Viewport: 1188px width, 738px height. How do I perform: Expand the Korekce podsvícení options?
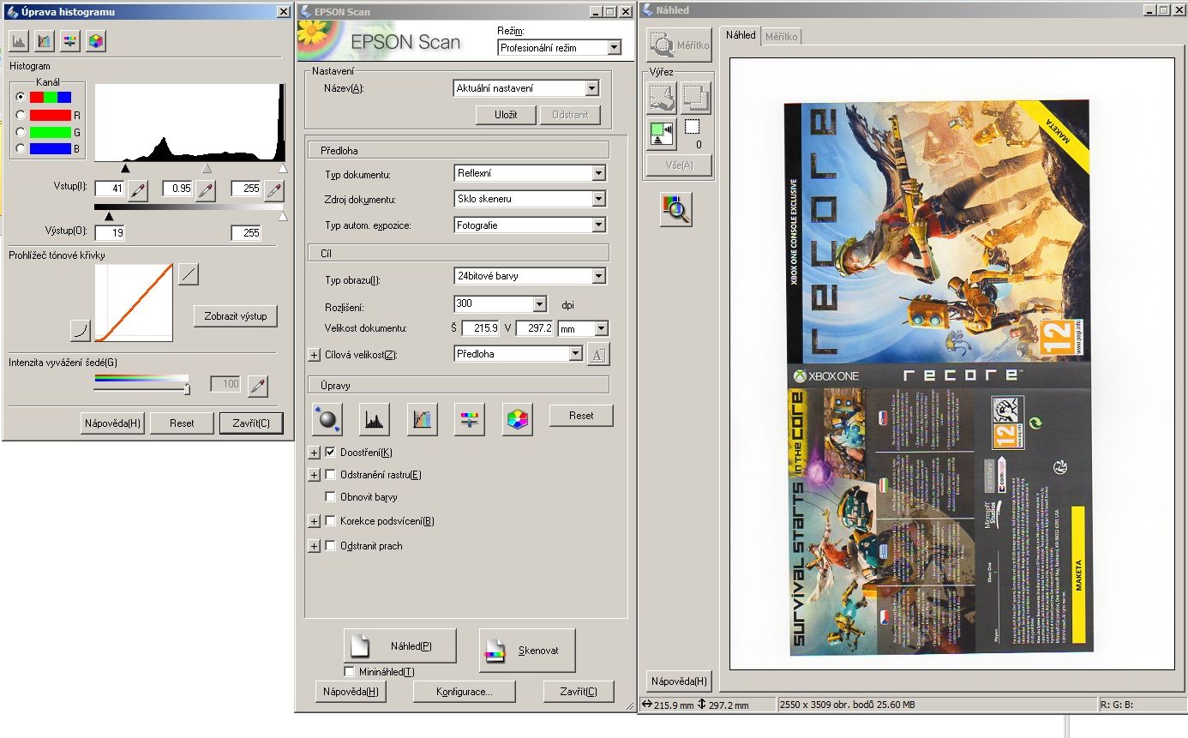click(x=314, y=521)
